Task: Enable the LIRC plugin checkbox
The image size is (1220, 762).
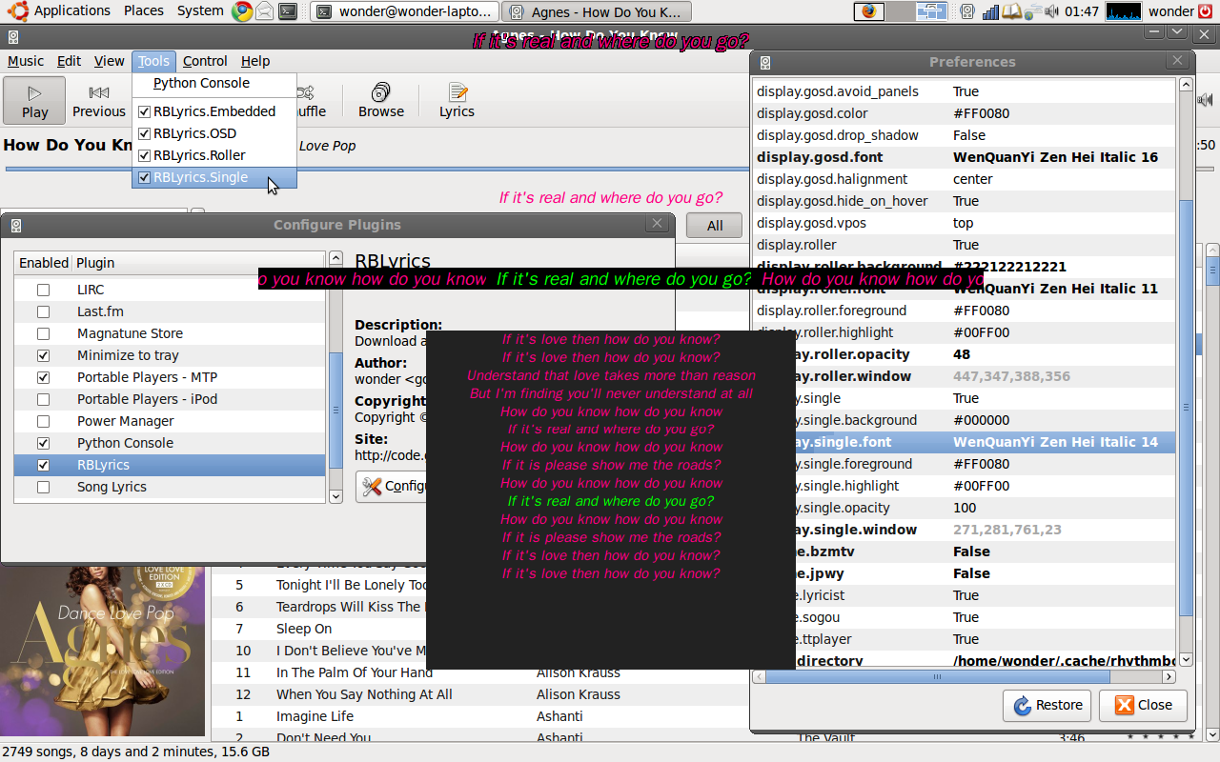Action: (43, 290)
